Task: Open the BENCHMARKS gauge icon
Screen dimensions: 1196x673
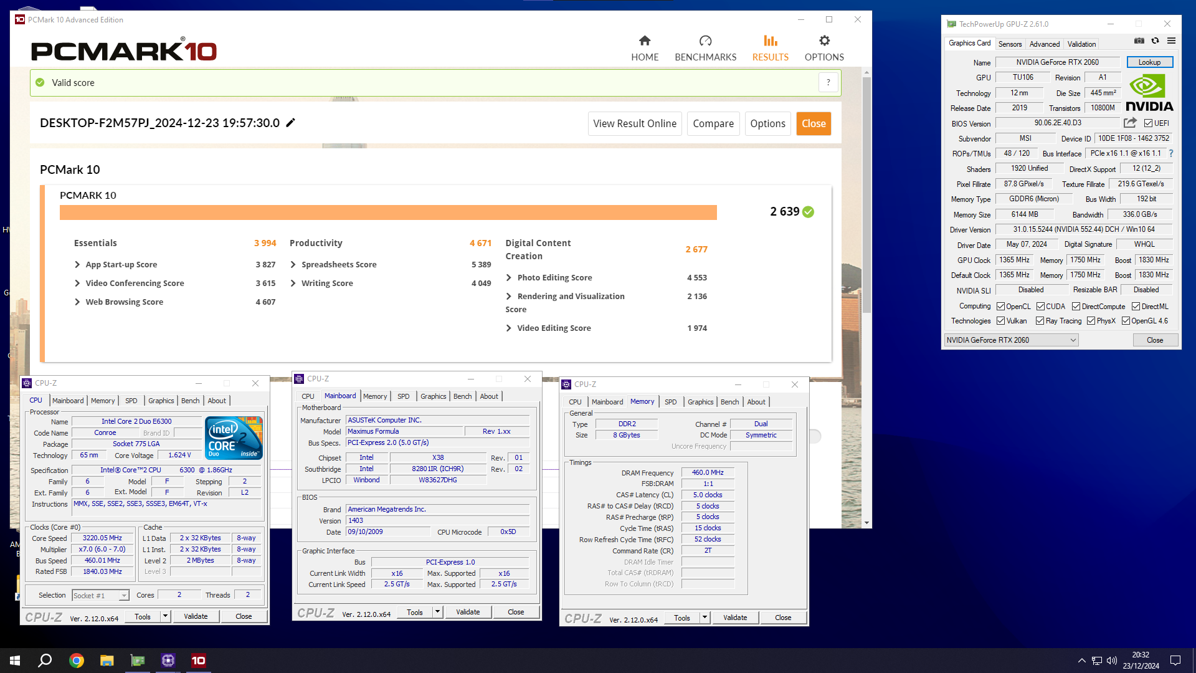Action: pos(705,41)
